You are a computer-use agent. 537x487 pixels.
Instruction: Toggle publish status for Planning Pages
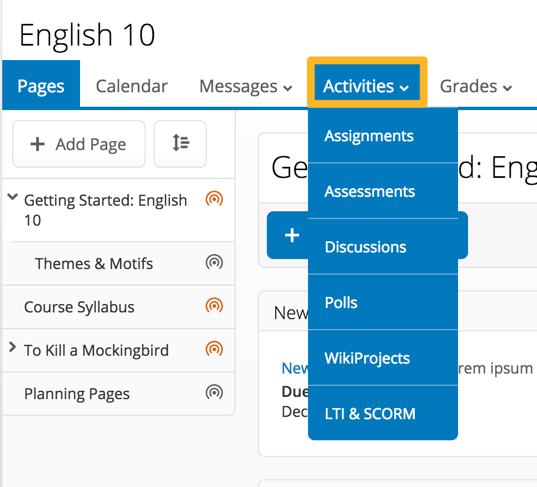point(214,392)
